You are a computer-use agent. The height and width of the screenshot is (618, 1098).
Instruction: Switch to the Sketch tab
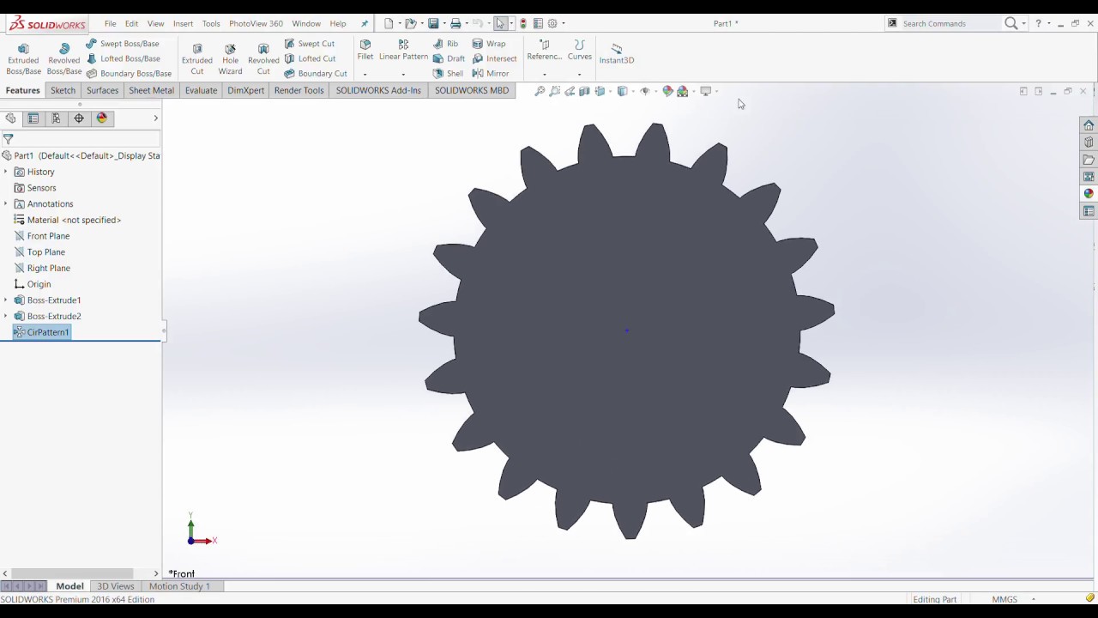[x=63, y=90]
